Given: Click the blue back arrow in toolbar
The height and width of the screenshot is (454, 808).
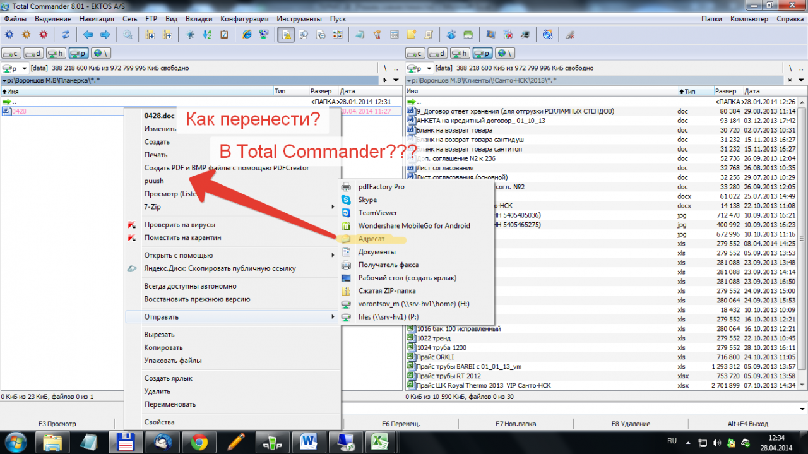Looking at the screenshot, I should click(x=88, y=35).
